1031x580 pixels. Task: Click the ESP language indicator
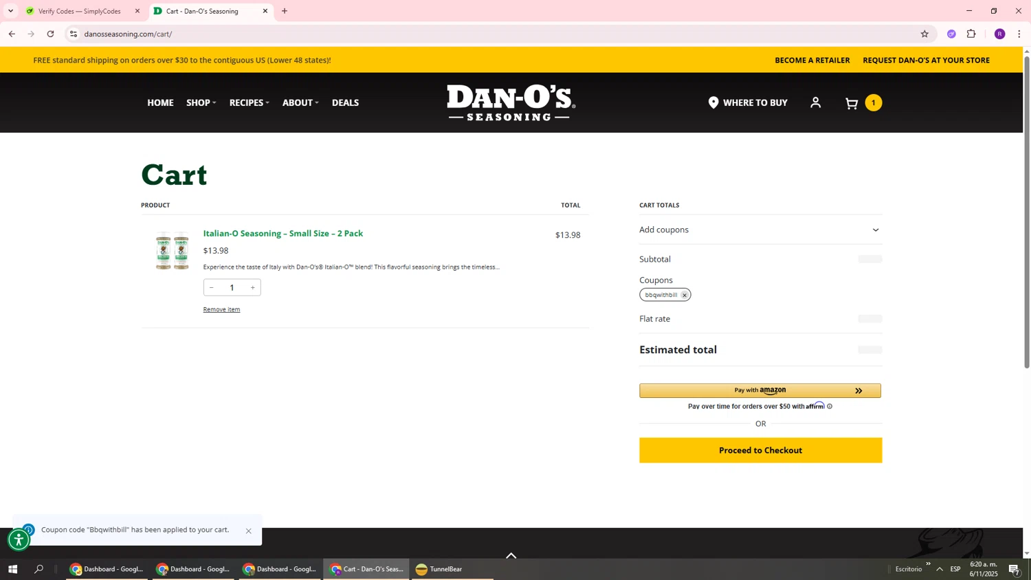[x=955, y=569]
